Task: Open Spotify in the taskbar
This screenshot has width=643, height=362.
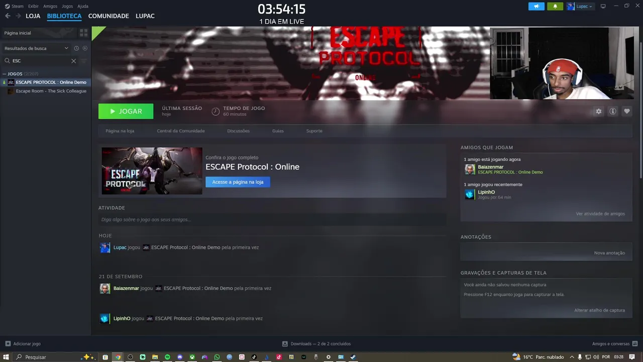Action: click(167, 357)
